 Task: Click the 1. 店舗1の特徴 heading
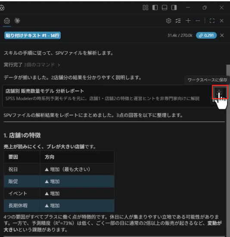[x=22, y=135]
